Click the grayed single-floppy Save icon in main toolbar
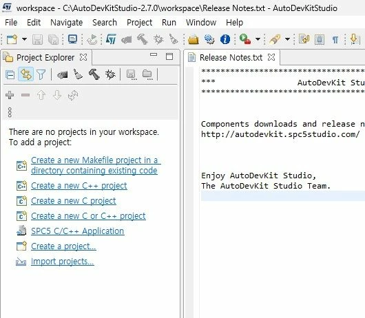 pyautogui.click(x=37, y=39)
